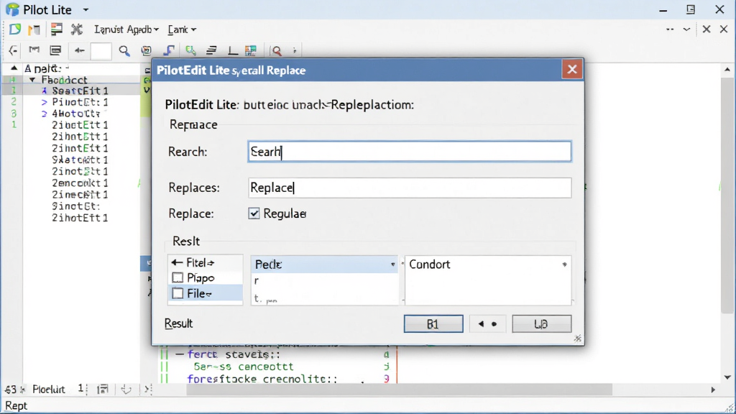
Task: Click the 'foresftacke crecnolite::' code line
Action: tap(262, 379)
